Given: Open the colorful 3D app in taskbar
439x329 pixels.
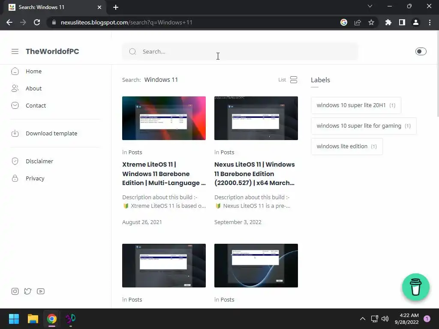Looking at the screenshot, I should coord(71,319).
